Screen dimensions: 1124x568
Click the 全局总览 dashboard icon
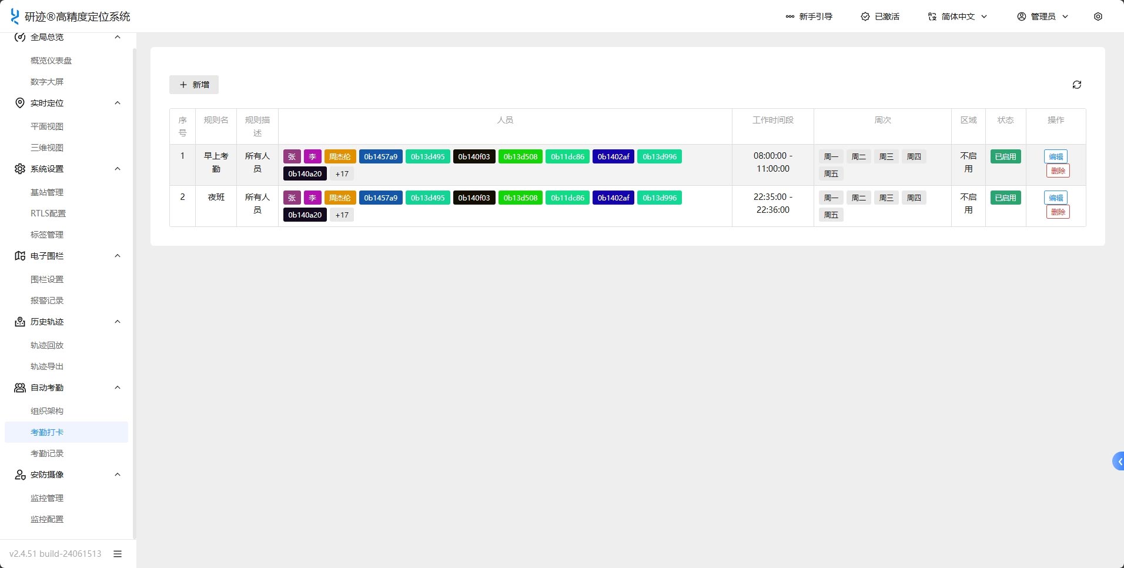click(20, 37)
